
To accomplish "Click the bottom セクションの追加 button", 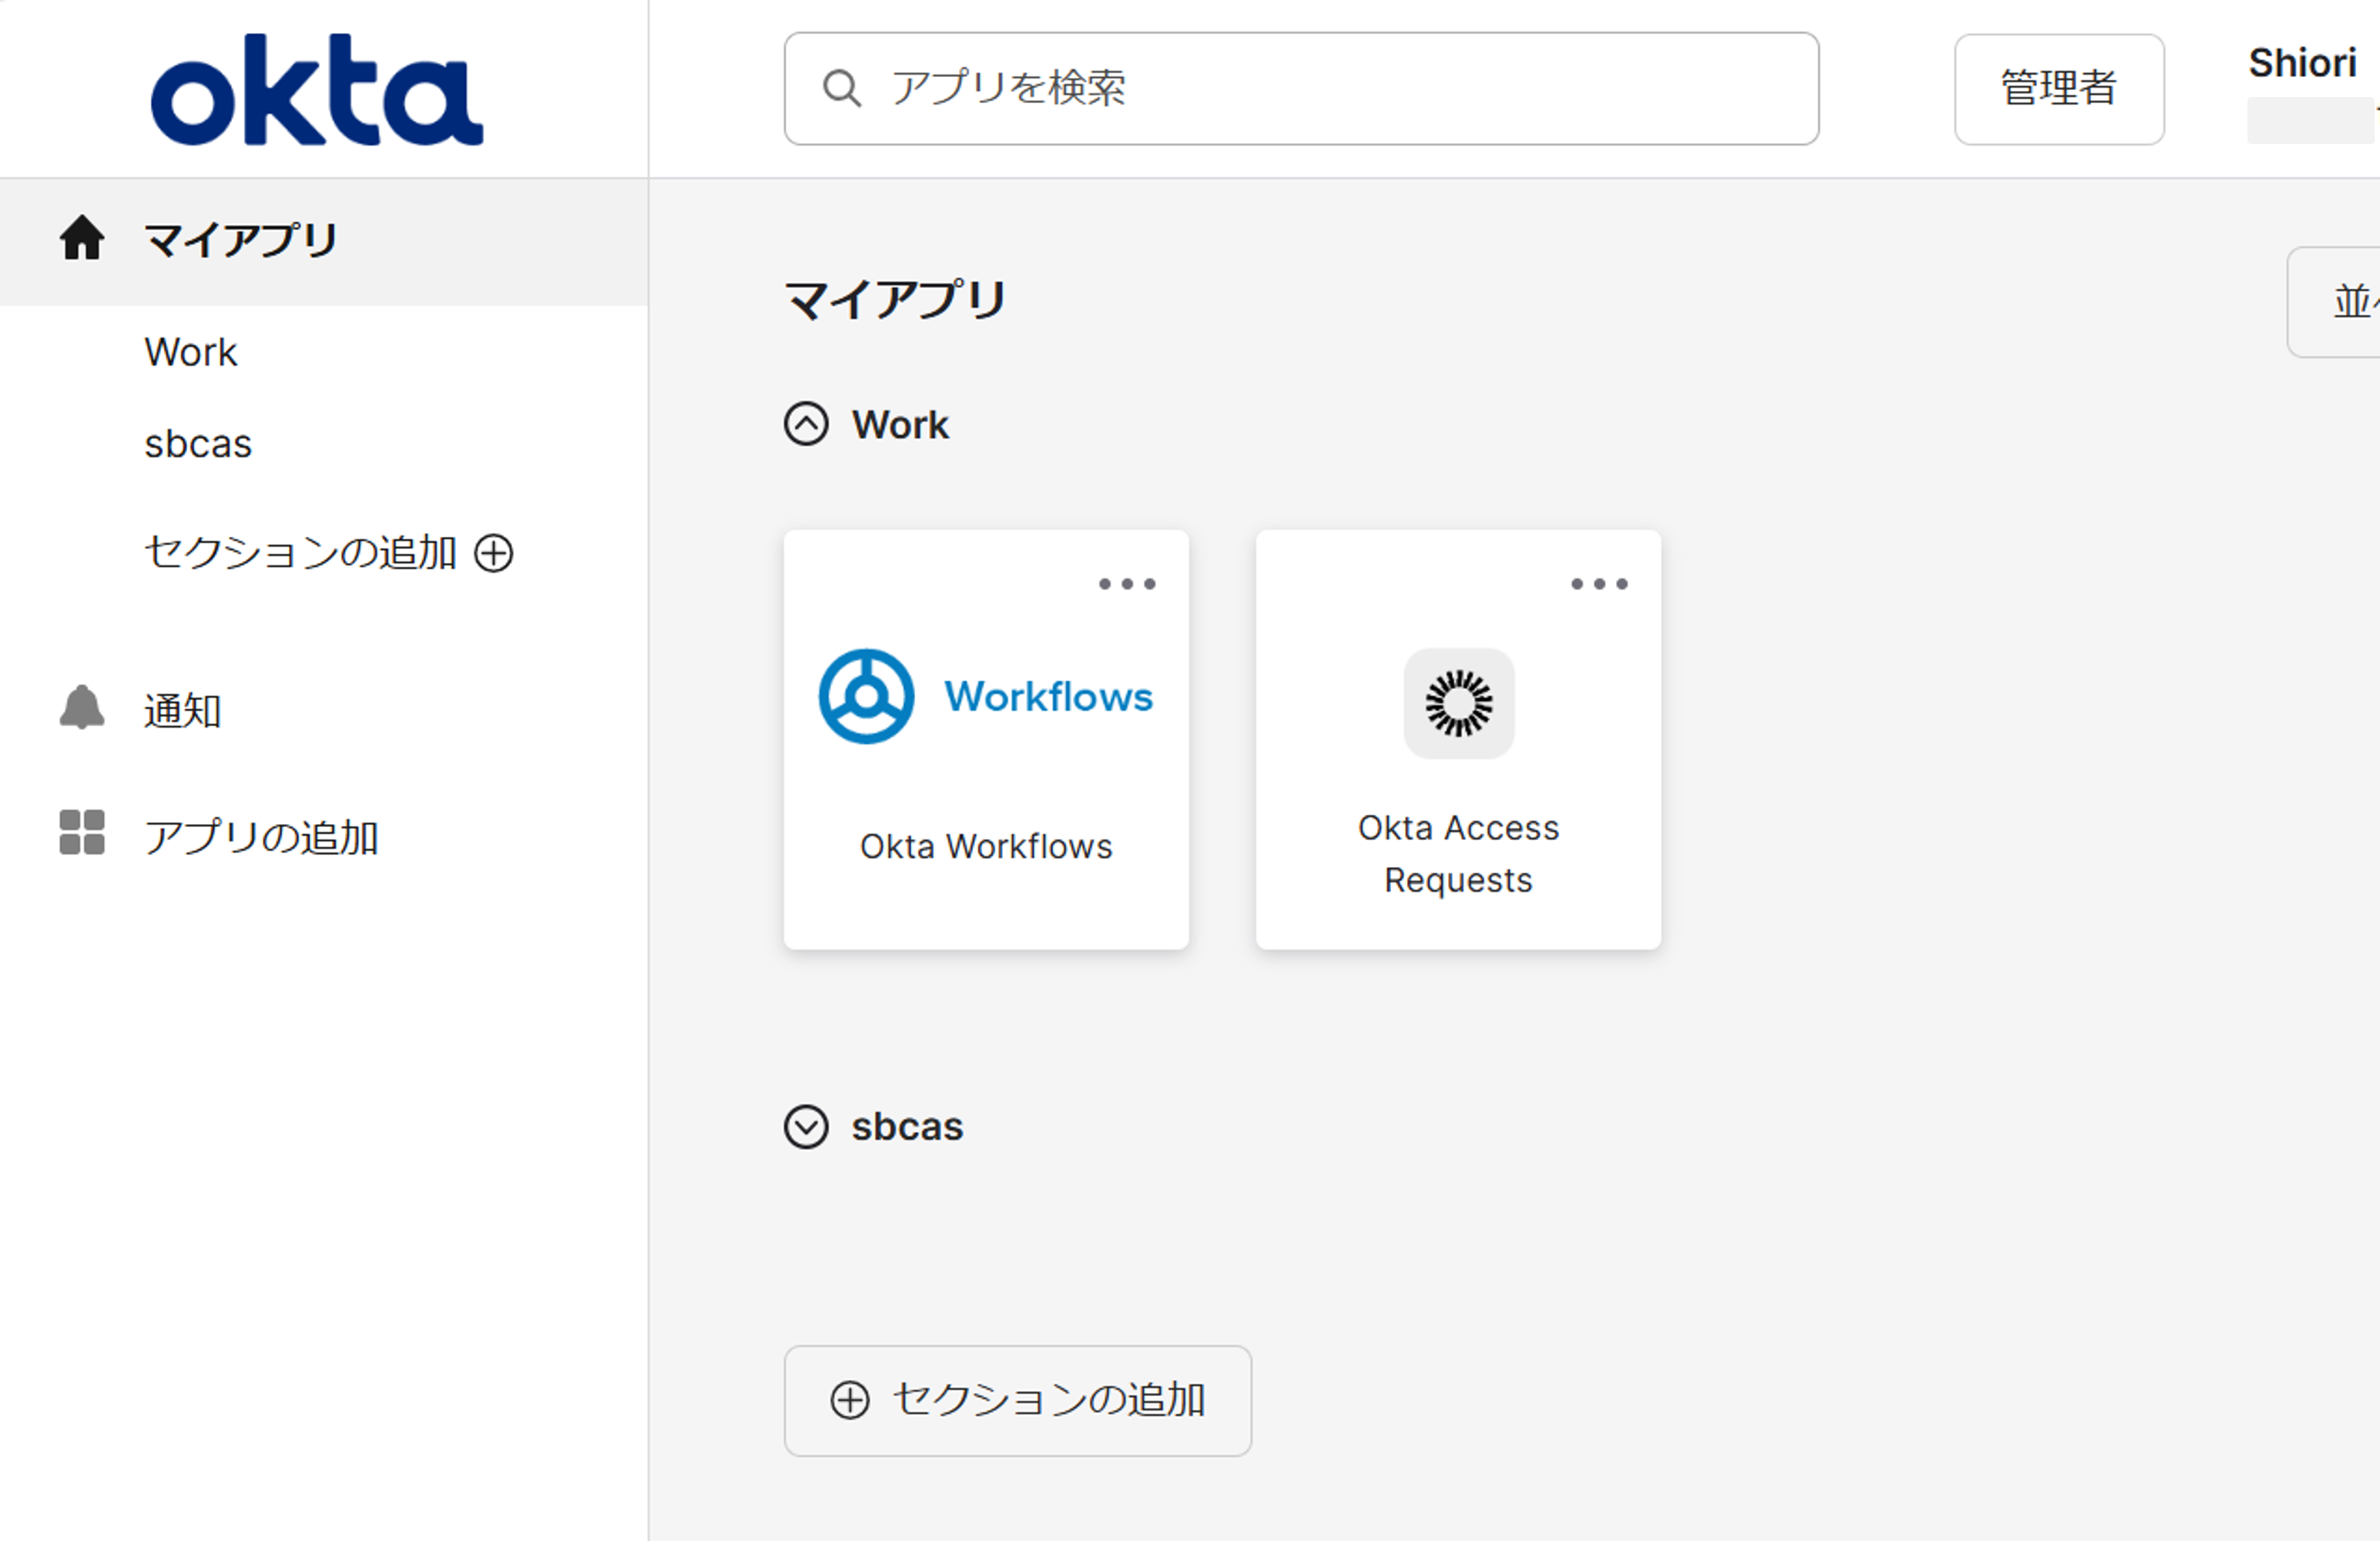I will pos(1018,1400).
